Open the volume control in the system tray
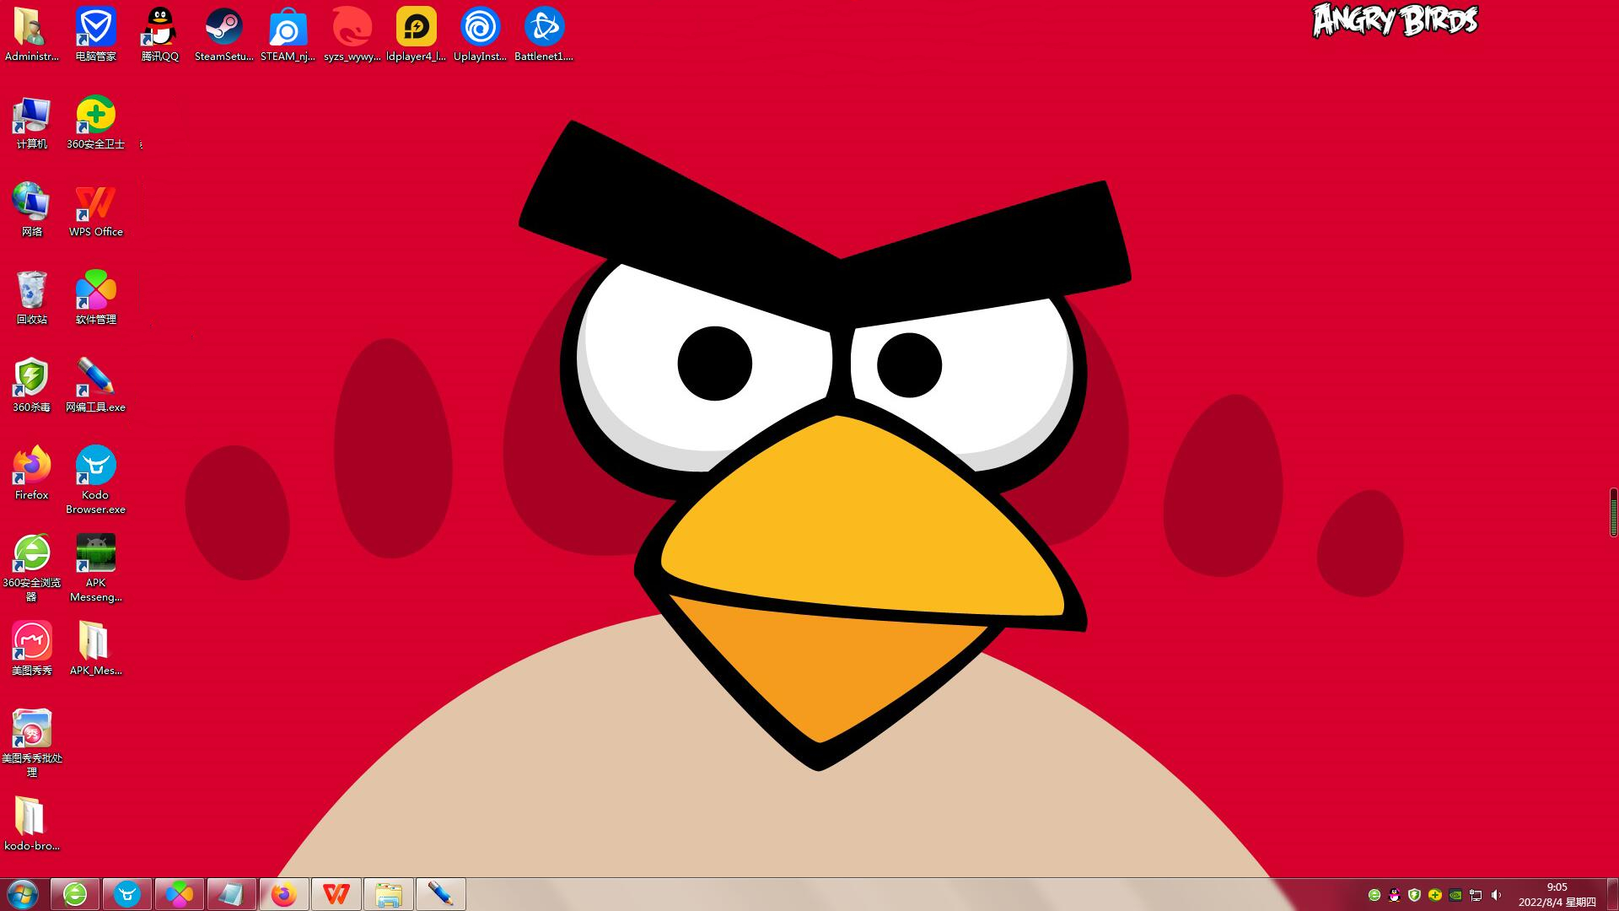The height and width of the screenshot is (911, 1619). click(1495, 895)
